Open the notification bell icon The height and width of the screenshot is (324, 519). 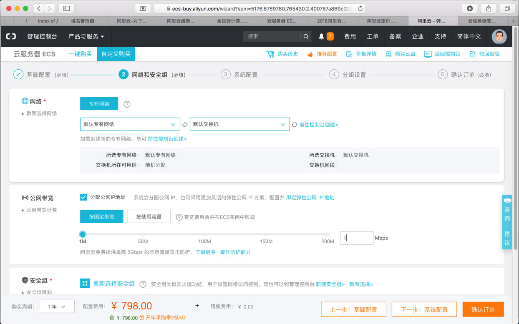pos(321,37)
